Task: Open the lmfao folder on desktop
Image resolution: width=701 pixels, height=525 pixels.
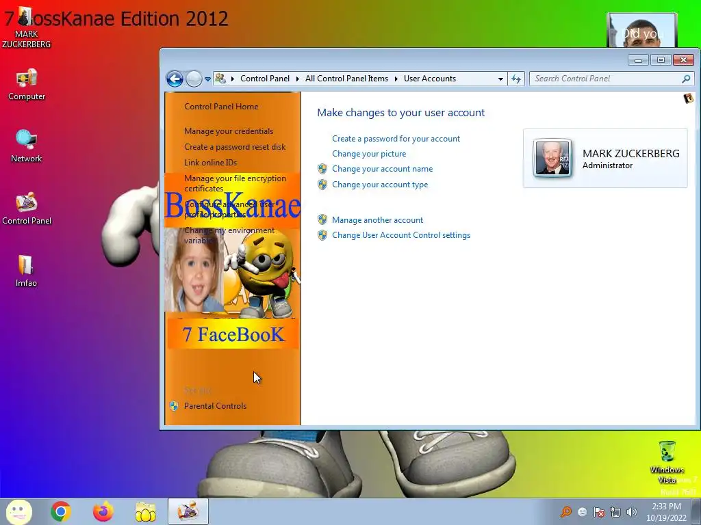Action: (x=26, y=271)
